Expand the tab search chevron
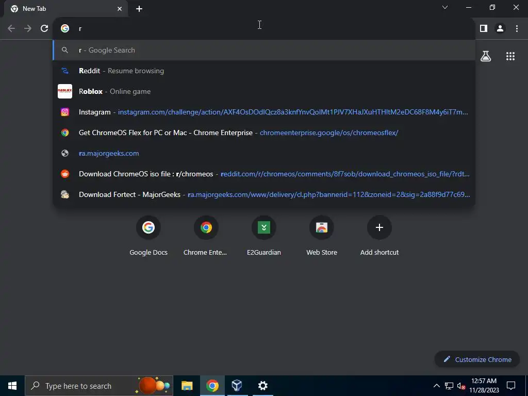The width and height of the screenshot is (528, 396). coord(445,7)
